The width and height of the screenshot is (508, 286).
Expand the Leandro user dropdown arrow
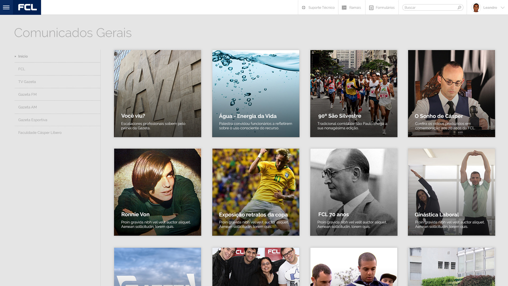point(502,8)
